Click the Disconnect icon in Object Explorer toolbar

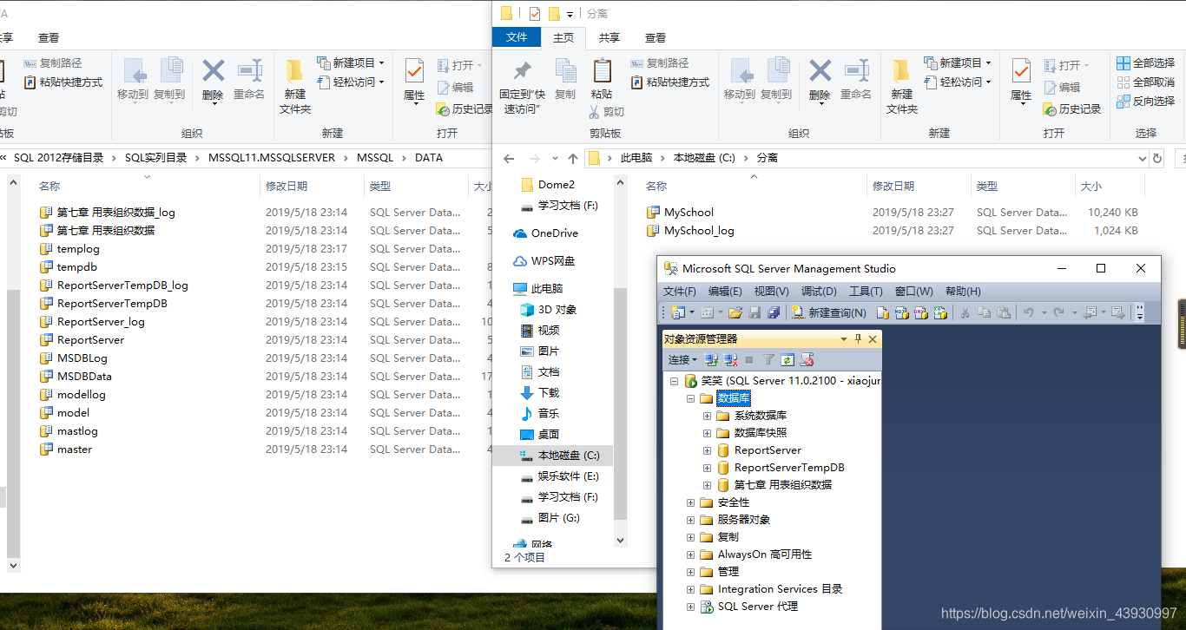(730, 360)
